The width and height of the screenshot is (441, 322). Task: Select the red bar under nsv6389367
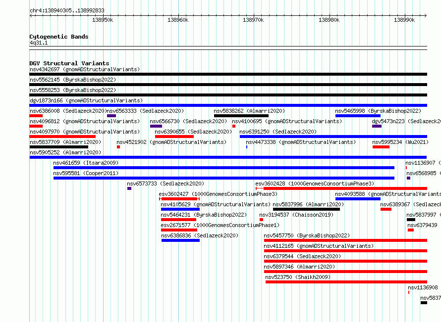386,209
